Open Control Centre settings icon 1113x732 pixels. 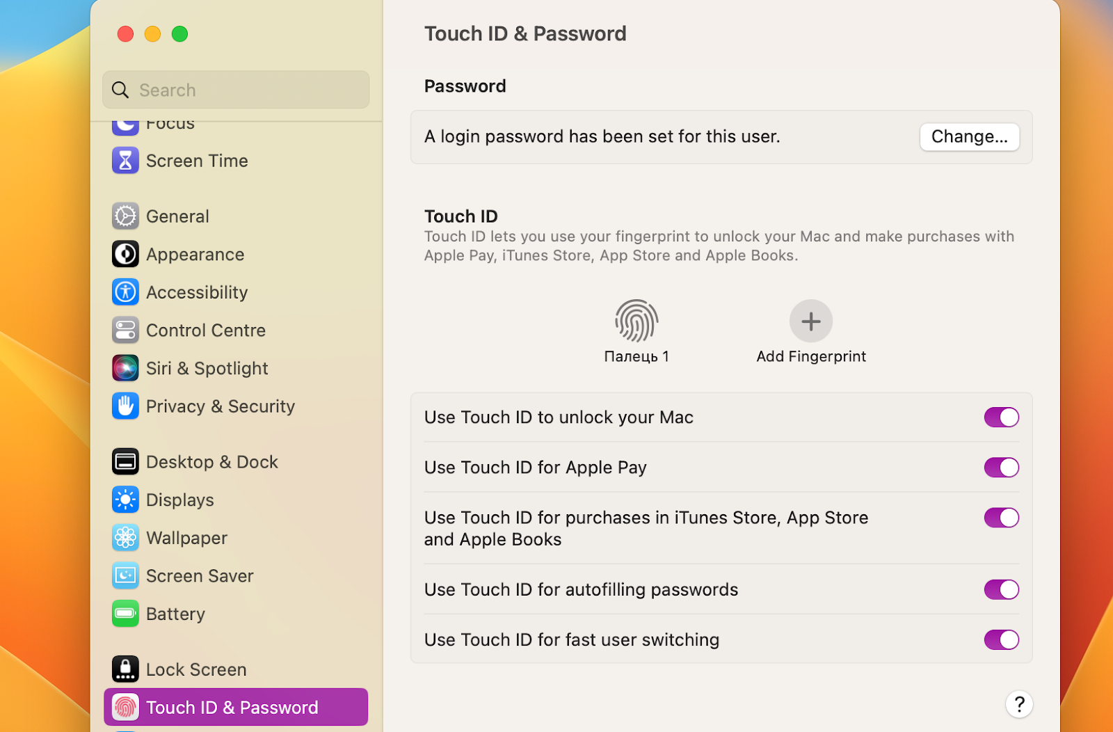125,330
